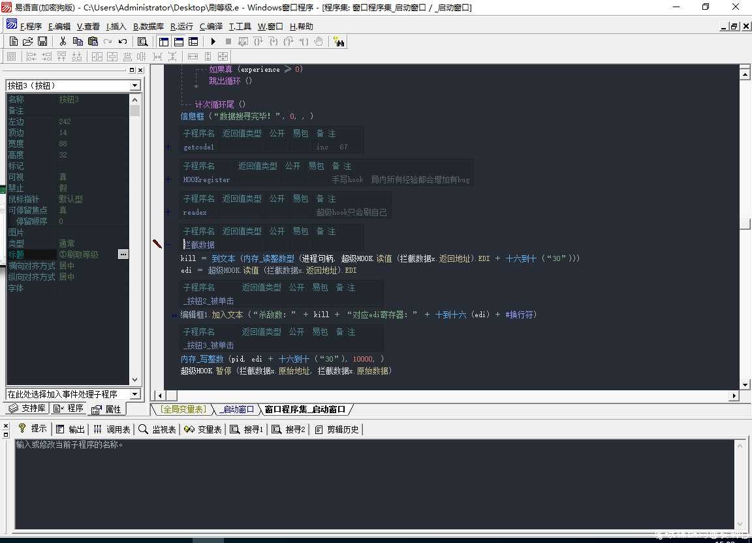This screenshot has width=752, height=543.
Task: Click the view-expression debug toolbar icon
Action: pos(243,42)
